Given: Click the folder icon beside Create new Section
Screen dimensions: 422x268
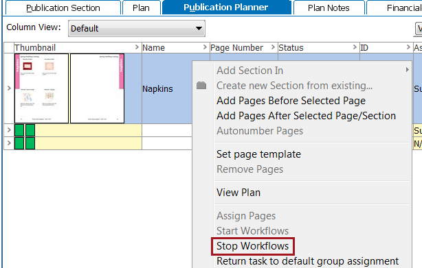Looking at the screenshot, I should pyautogui.click(x=201, y=86).
